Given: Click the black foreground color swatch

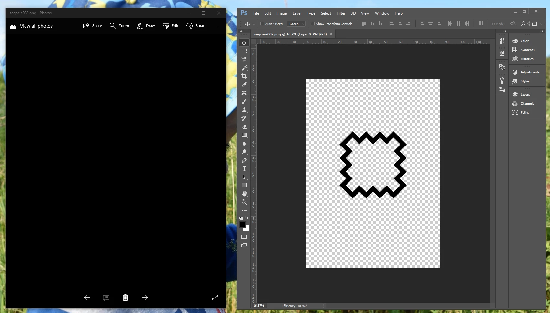Looking at the screenshot, I should coord(242,224).
